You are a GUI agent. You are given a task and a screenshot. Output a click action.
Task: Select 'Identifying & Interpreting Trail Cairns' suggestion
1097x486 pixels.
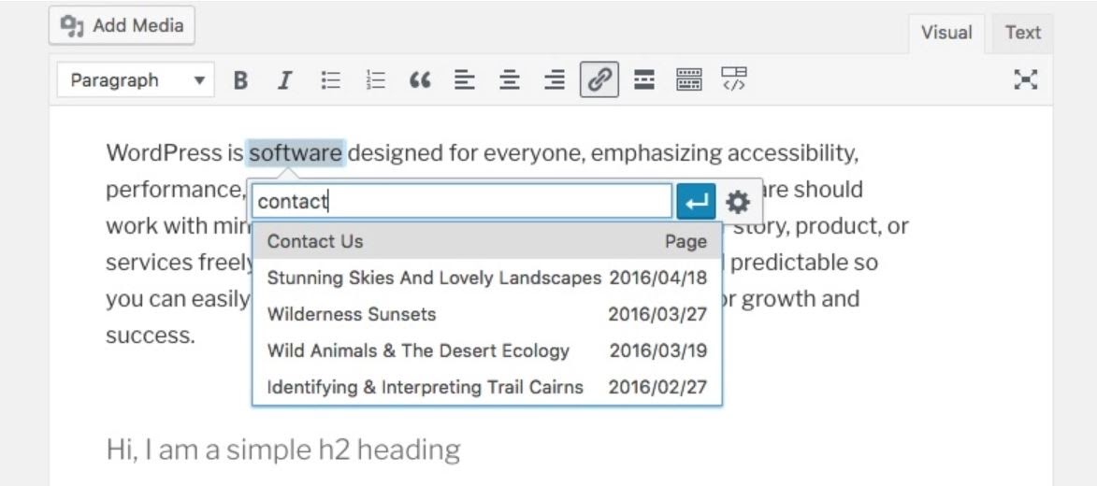tap(487, 387)
